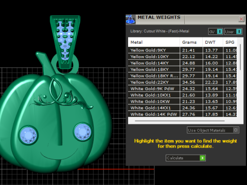Click the 27.76 grams cell

[x=191, y=114]
